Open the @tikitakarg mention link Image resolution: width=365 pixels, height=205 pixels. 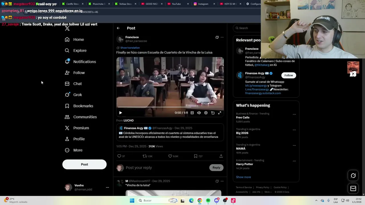click(x=261, y=65)
